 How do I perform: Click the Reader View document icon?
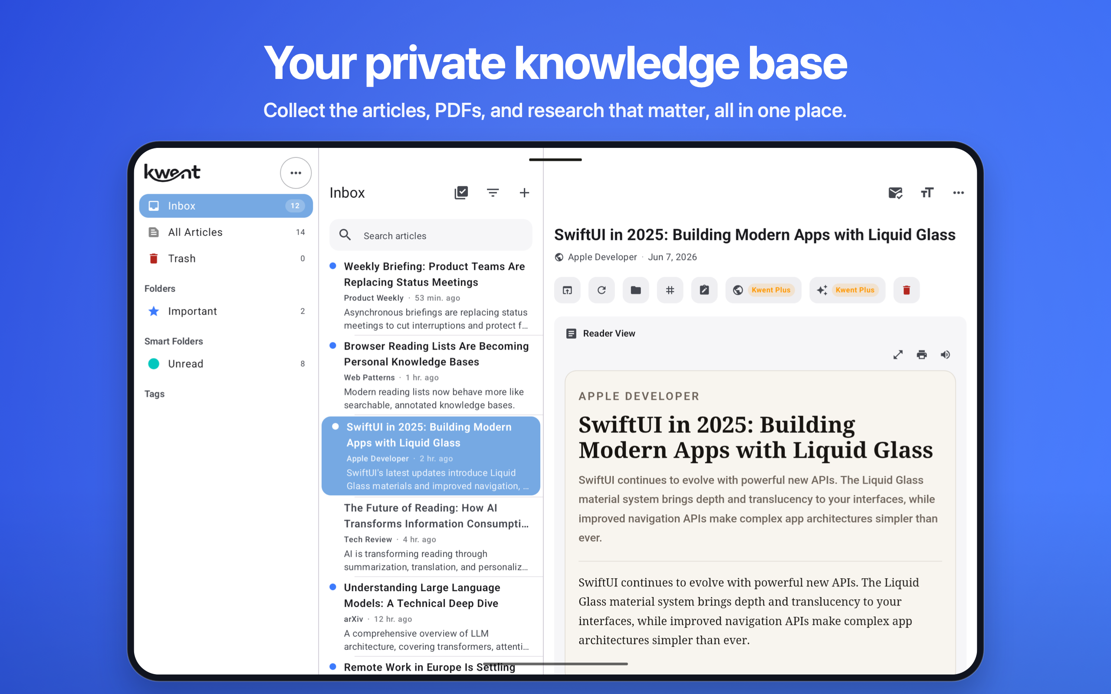tap(571, 334)
